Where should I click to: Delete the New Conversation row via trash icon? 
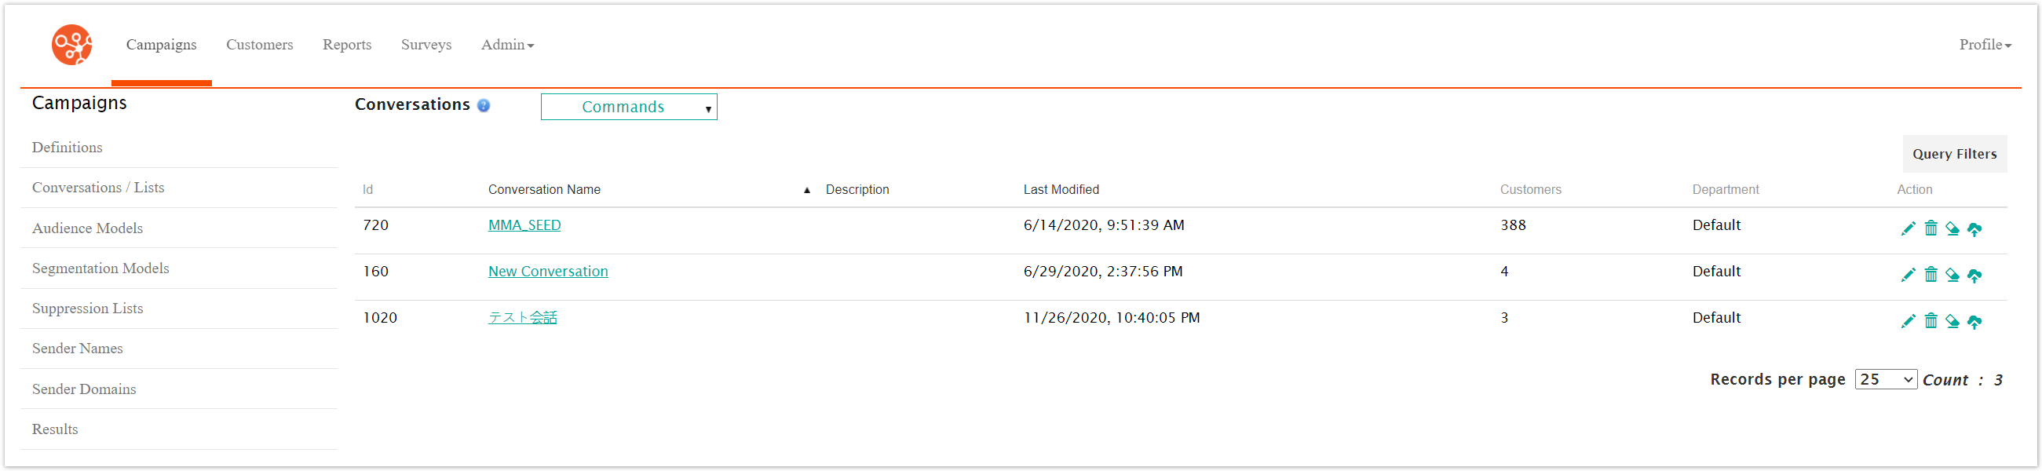pyautogui.click(x=1931, y=276)
